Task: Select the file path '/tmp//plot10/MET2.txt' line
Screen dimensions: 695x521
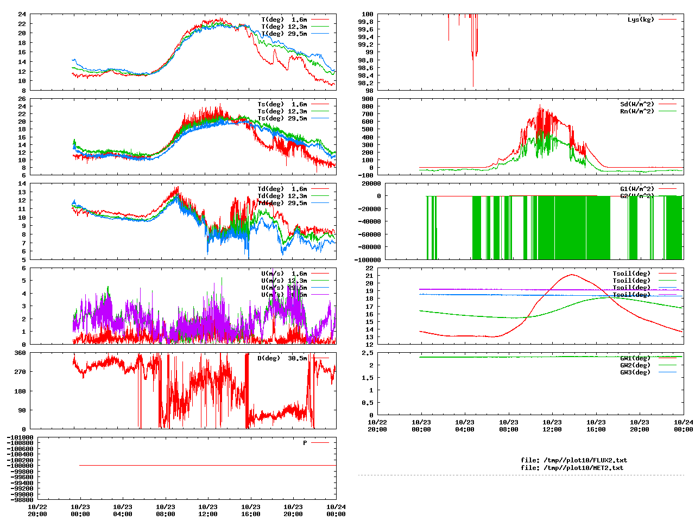Action: point(572,467)
